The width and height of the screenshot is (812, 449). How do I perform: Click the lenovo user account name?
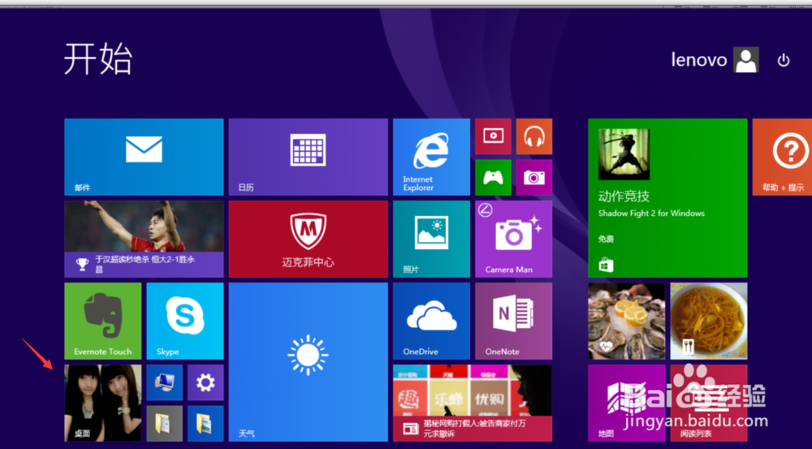(x=699, y=60)
